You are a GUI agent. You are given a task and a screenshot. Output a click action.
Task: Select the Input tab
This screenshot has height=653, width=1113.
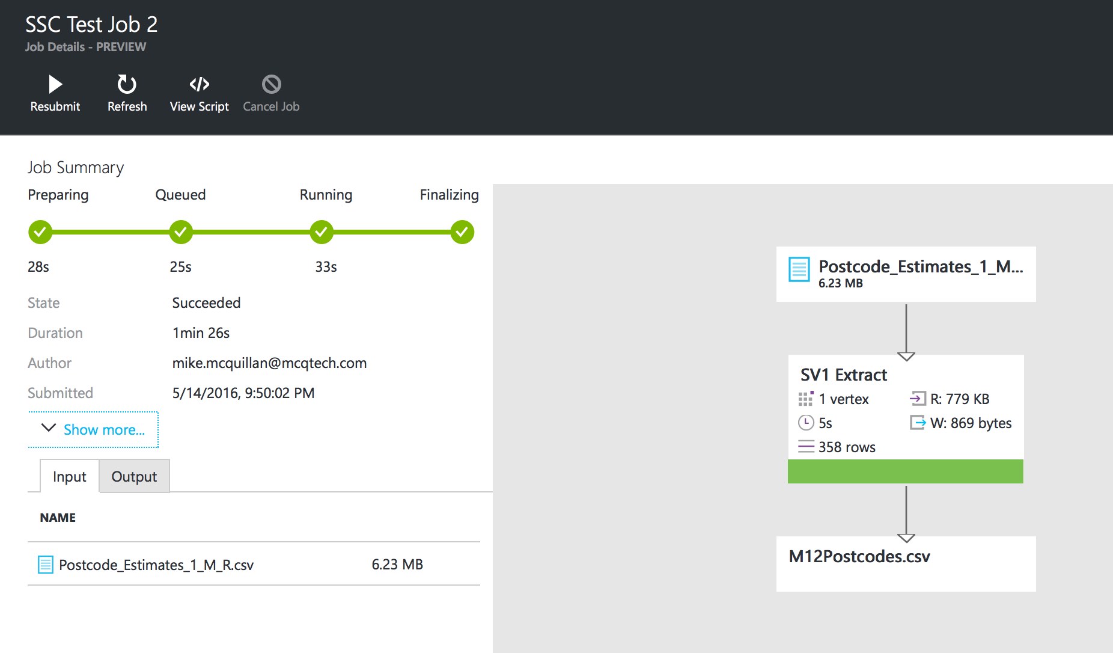[x=69, y=476]
